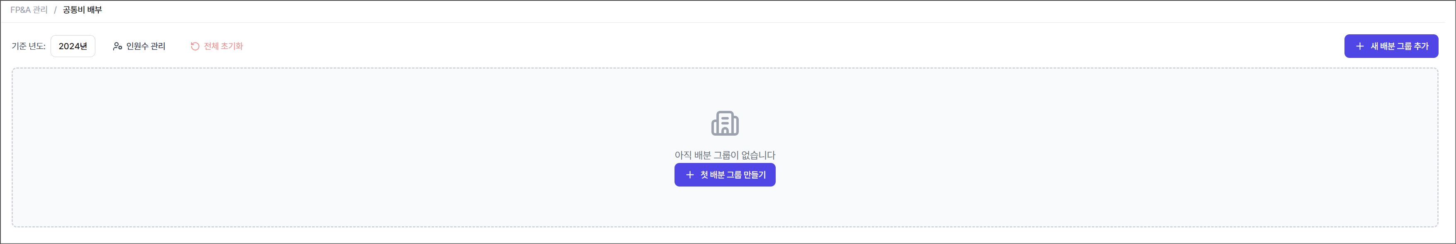Image resolution: width=1456 pixels, height=244 pixels.
Task: Click the breadcrumb slash separator
Action: click(56, 10)
